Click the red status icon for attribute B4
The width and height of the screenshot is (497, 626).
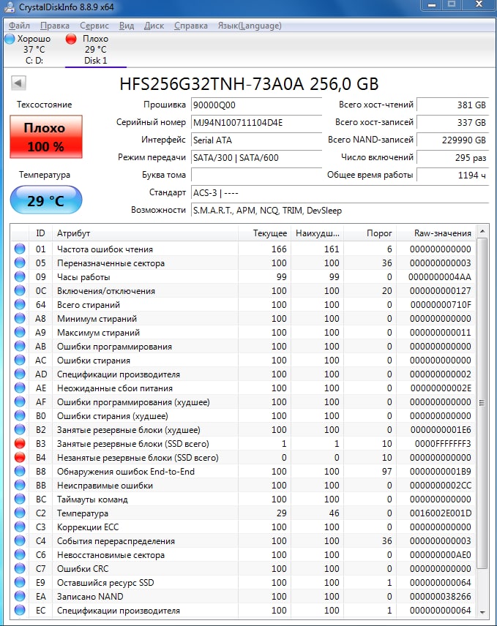(x=20, y=458)
